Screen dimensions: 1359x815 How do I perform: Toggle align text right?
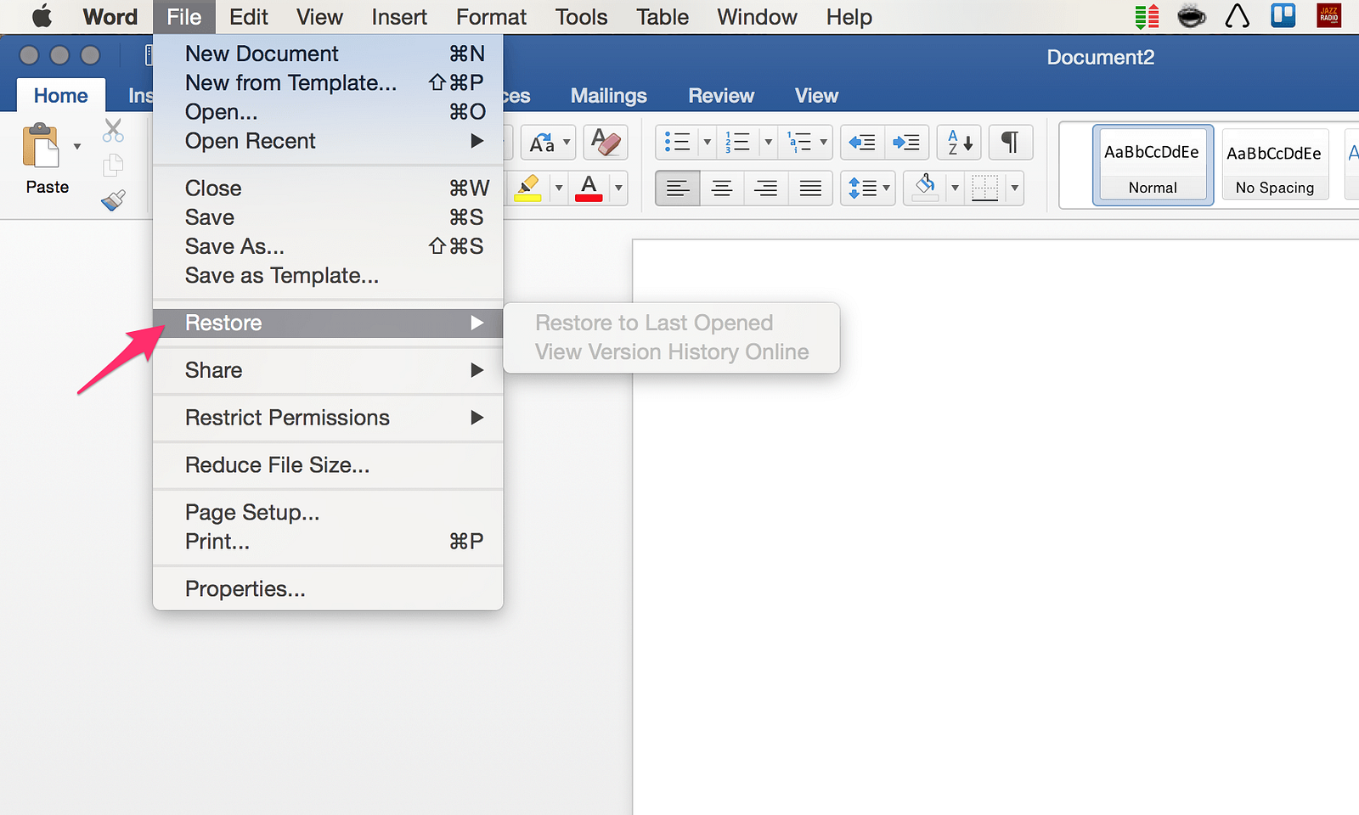click(766, 188)
